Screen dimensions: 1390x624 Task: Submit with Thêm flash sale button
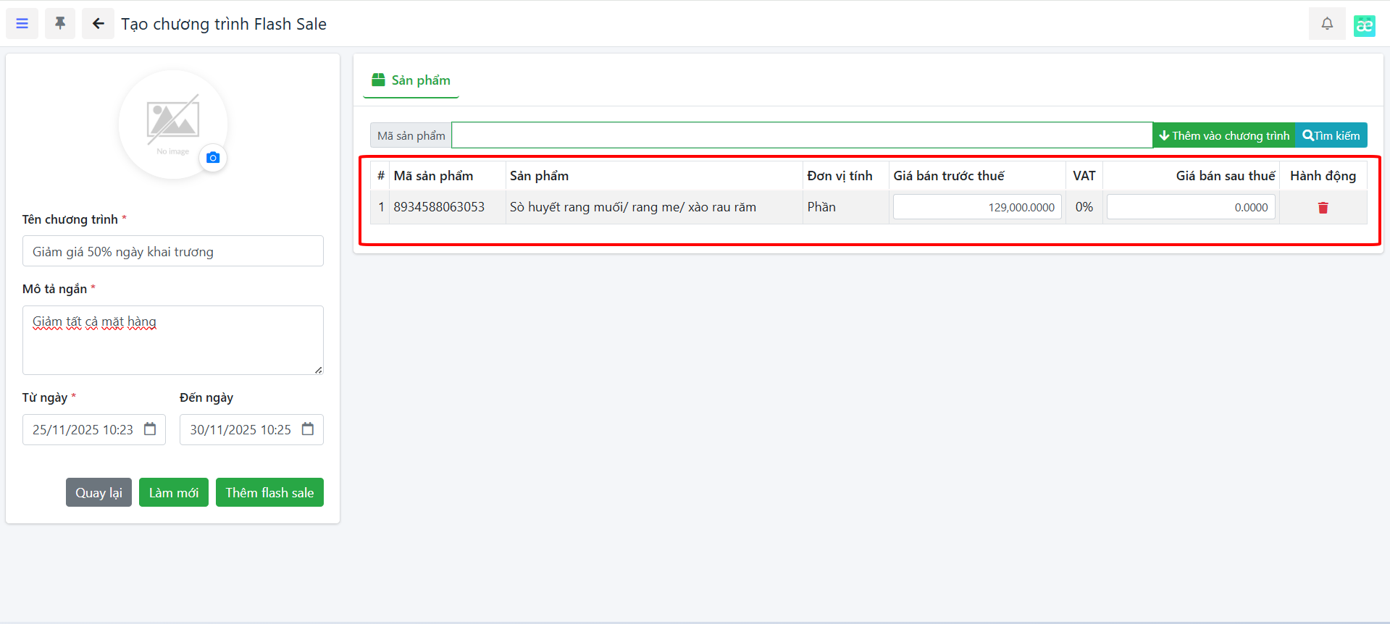coord(269,492)
